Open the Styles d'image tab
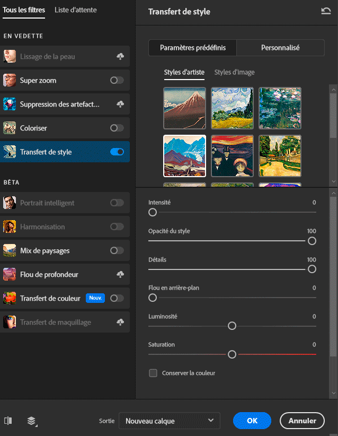 click(234, 72)
